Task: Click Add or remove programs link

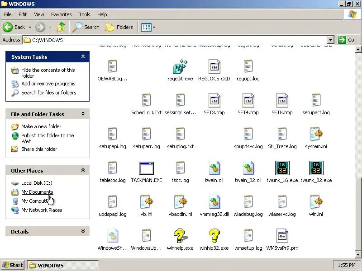Action: coord(48,84)
